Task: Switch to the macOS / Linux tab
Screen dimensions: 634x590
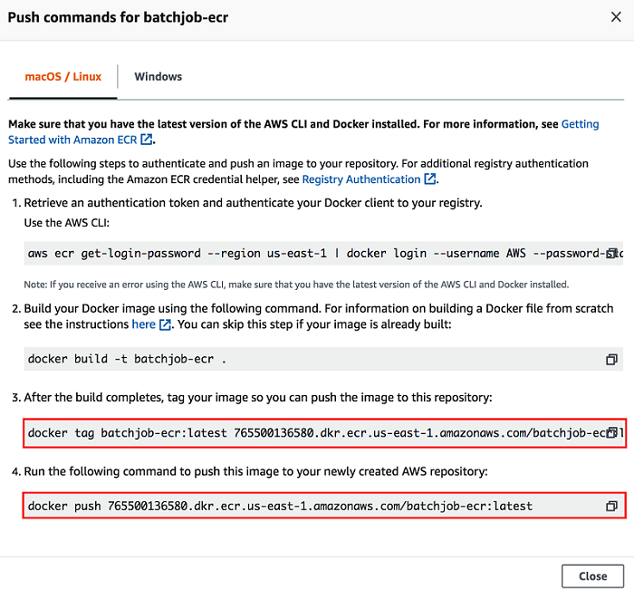Action: tap(62, 77)
